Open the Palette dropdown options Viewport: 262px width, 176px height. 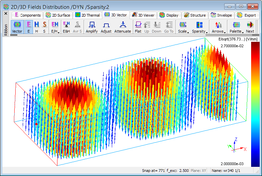click(x=236, y=27)
